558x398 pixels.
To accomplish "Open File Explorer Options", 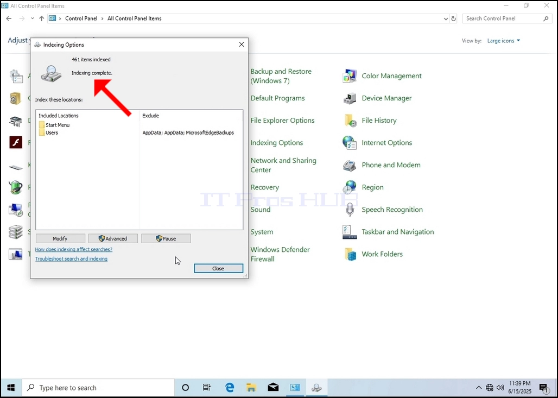I will pyautogui.click(x=283, y=121).
